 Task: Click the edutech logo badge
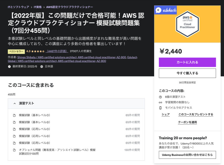[x=166, y=10]
